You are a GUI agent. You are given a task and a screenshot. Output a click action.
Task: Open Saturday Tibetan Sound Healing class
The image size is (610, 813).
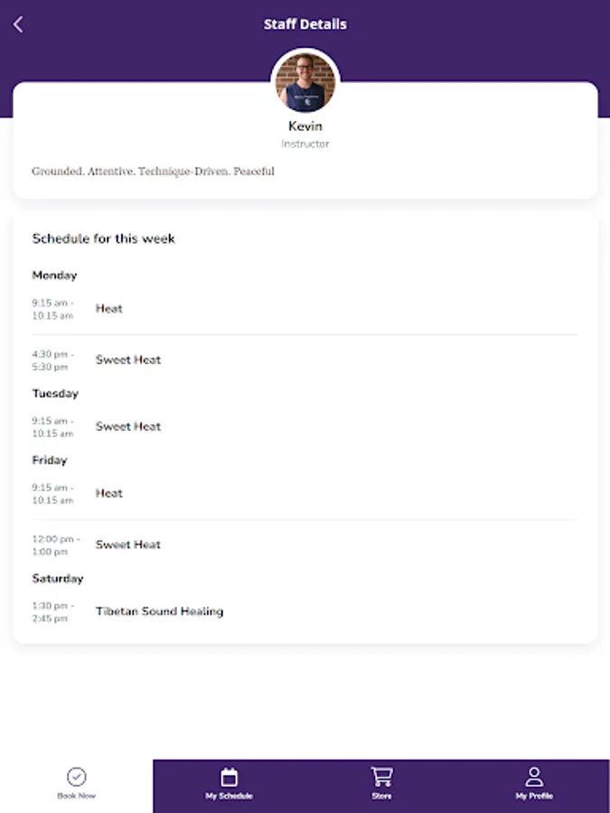coord(305,612)
